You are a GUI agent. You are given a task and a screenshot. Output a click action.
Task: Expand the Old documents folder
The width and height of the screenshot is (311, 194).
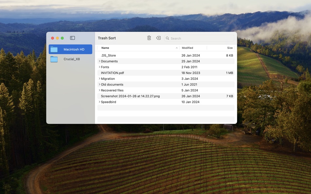point(100,84)
